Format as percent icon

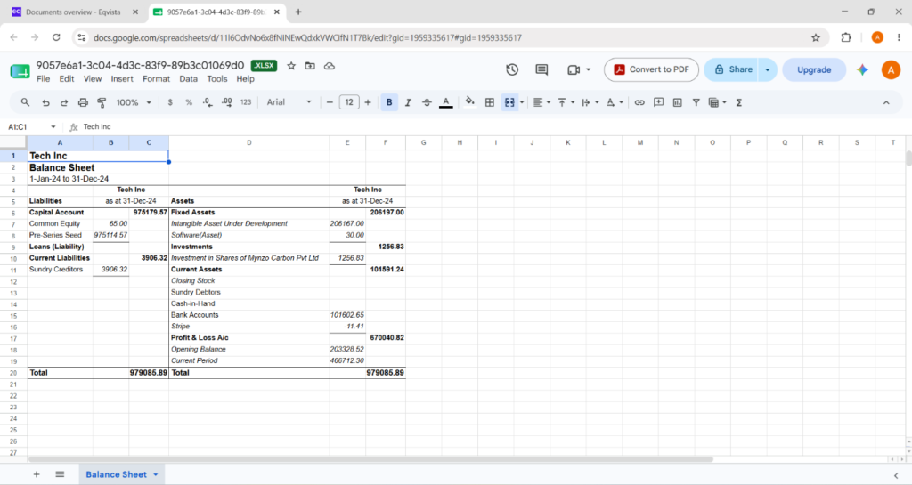click(189, 102)
